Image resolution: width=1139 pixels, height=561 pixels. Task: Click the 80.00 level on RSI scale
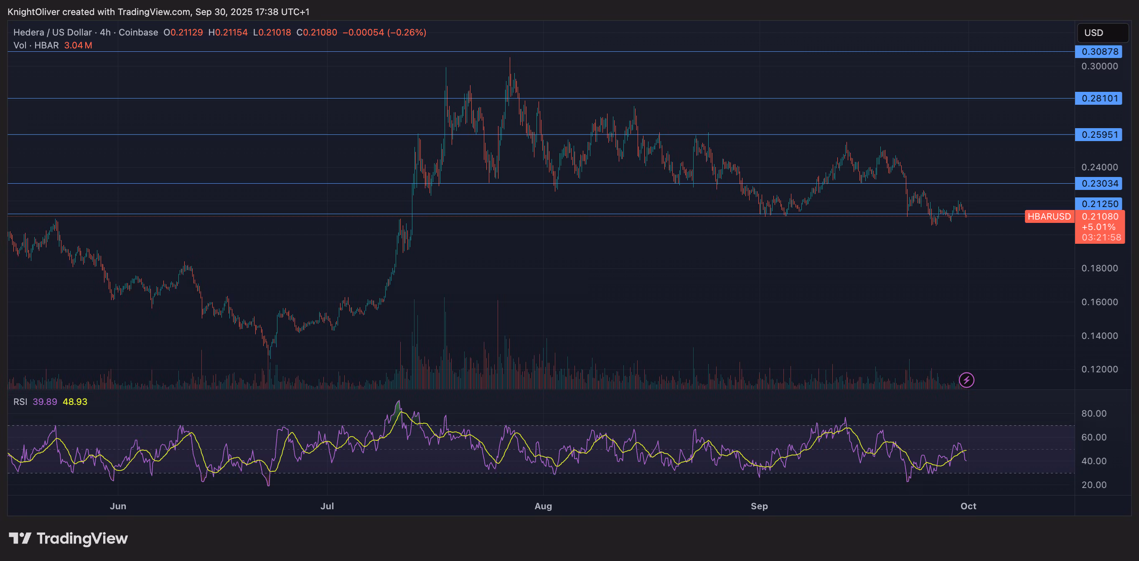click(x=1093, y=414)
